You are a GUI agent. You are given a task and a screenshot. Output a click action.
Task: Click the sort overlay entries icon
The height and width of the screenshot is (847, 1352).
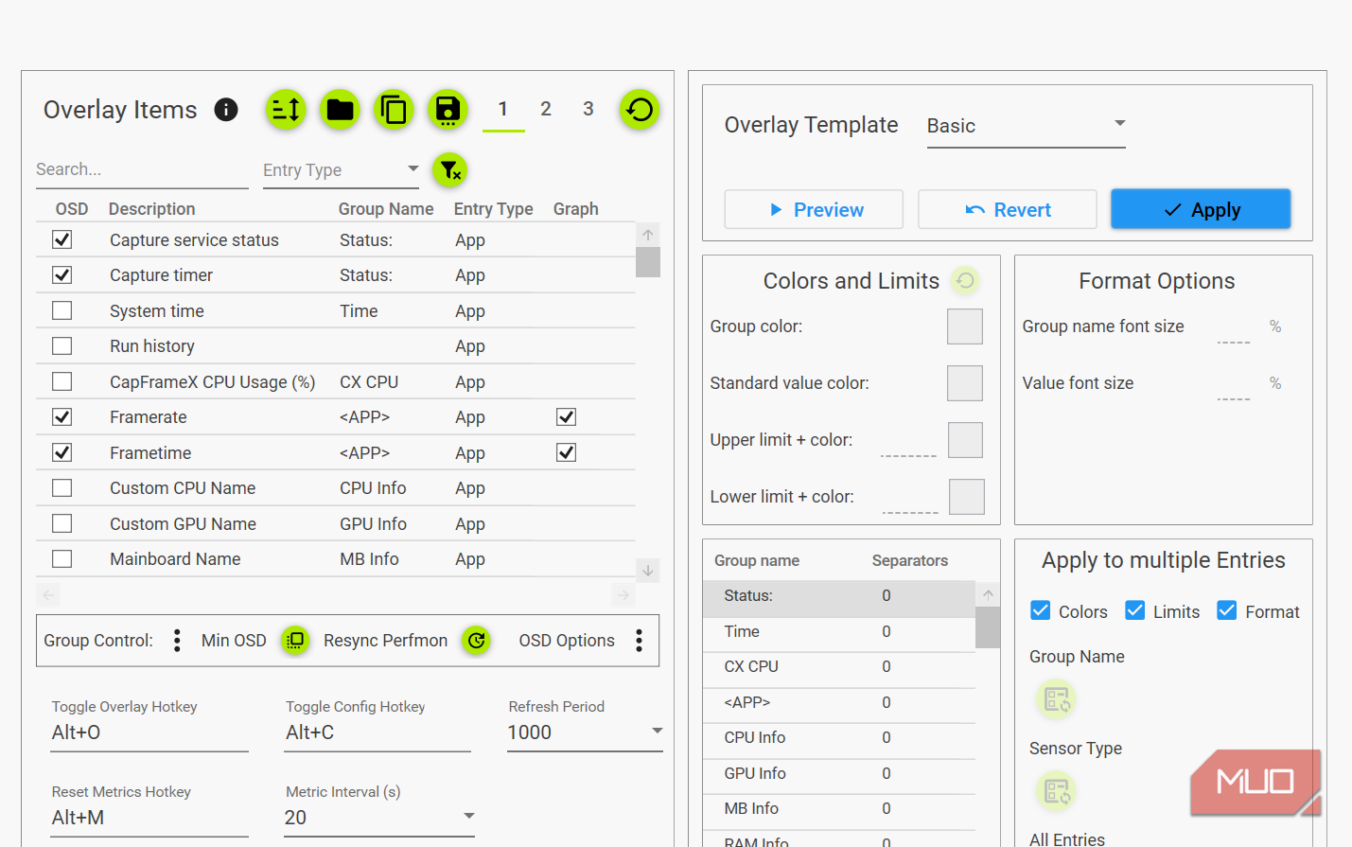[286, 110]
